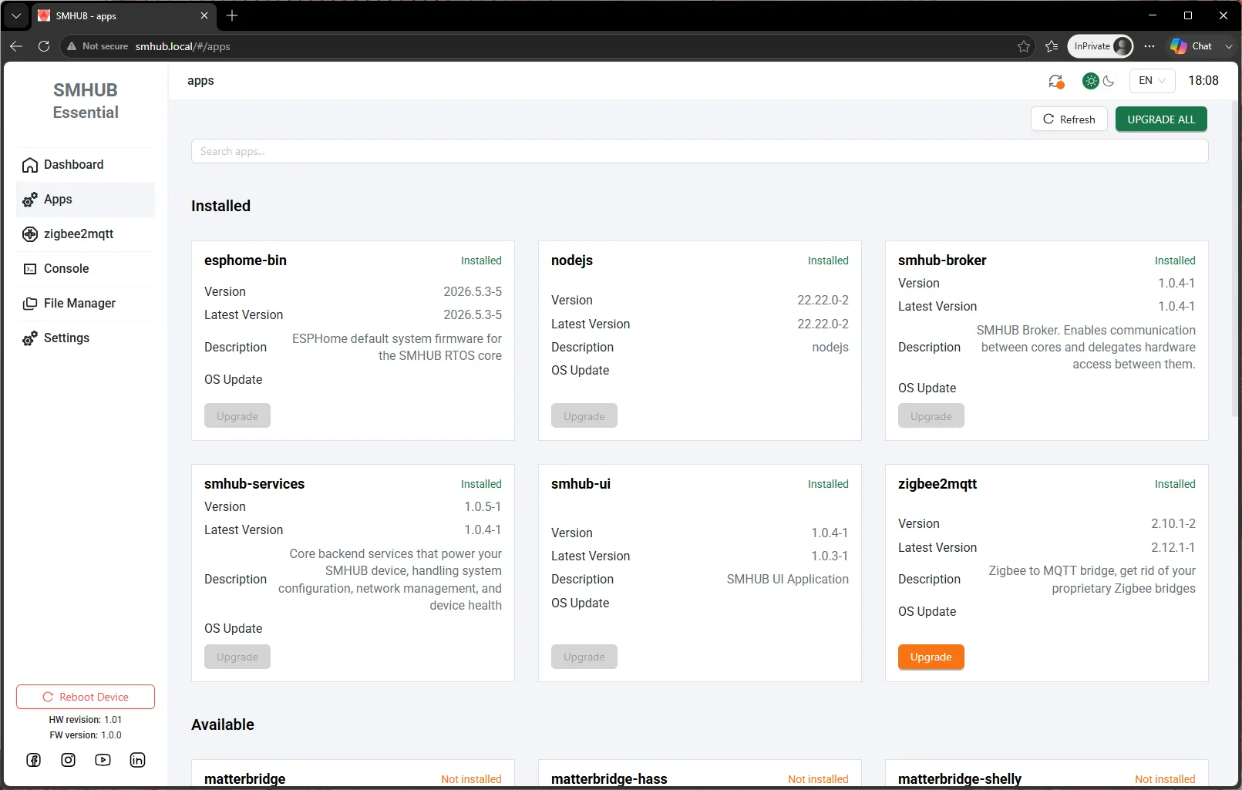Open browser Settings and more menu
The width and height of the screenshot is (1242, 790).
[1149, 46]
